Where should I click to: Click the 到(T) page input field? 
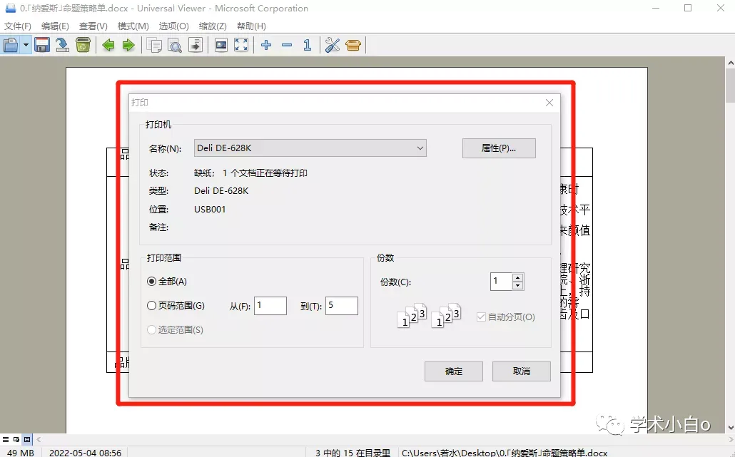(x=342, y=306)
